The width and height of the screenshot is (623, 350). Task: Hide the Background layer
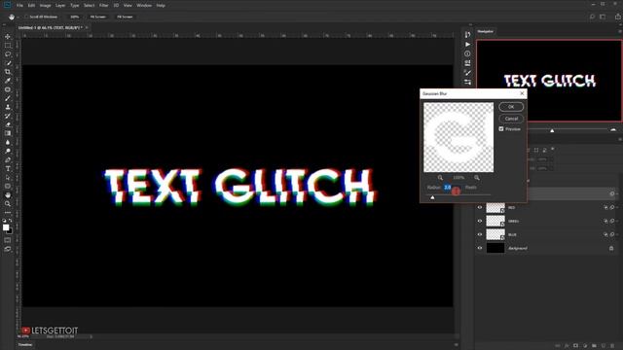point(480,248)
